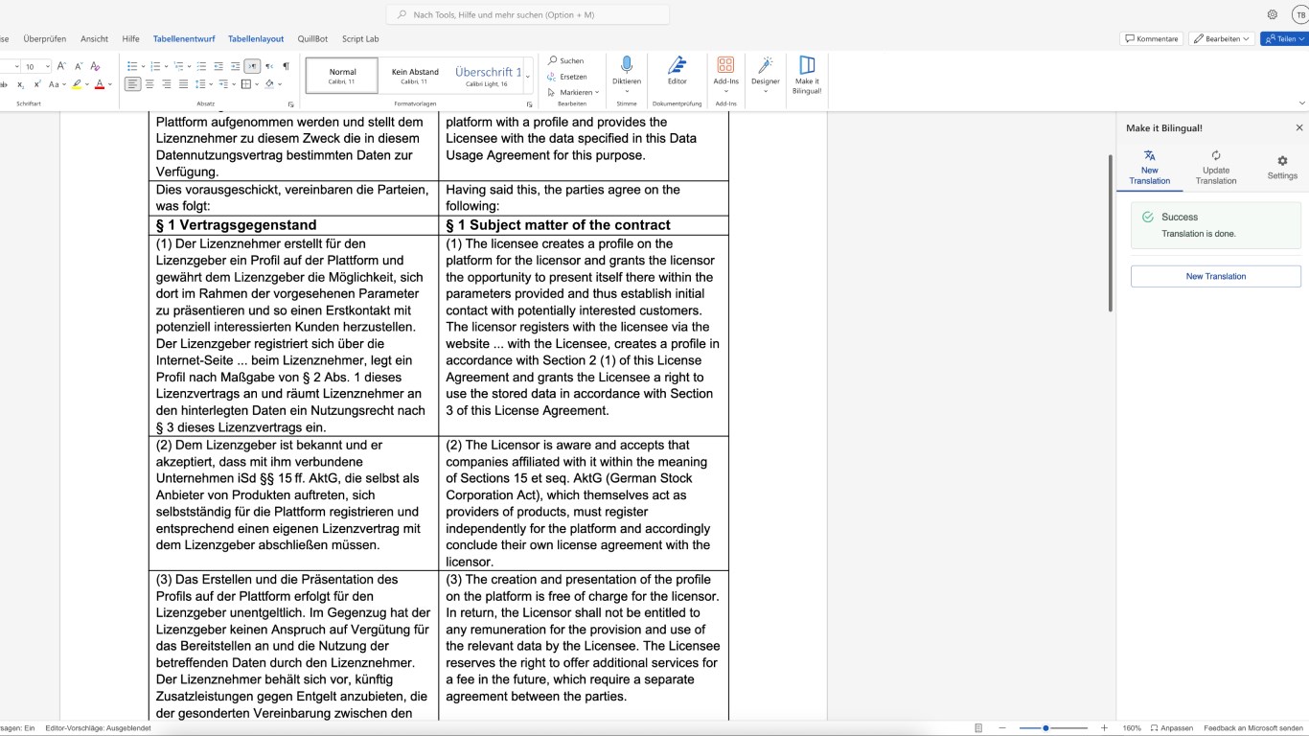Apply the yellow highlight color

[77, 84]
